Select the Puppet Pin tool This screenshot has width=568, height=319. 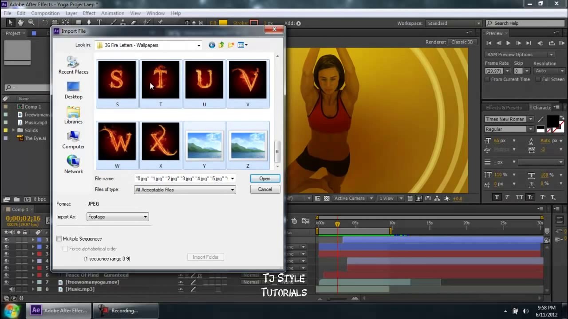click(160, 23)
